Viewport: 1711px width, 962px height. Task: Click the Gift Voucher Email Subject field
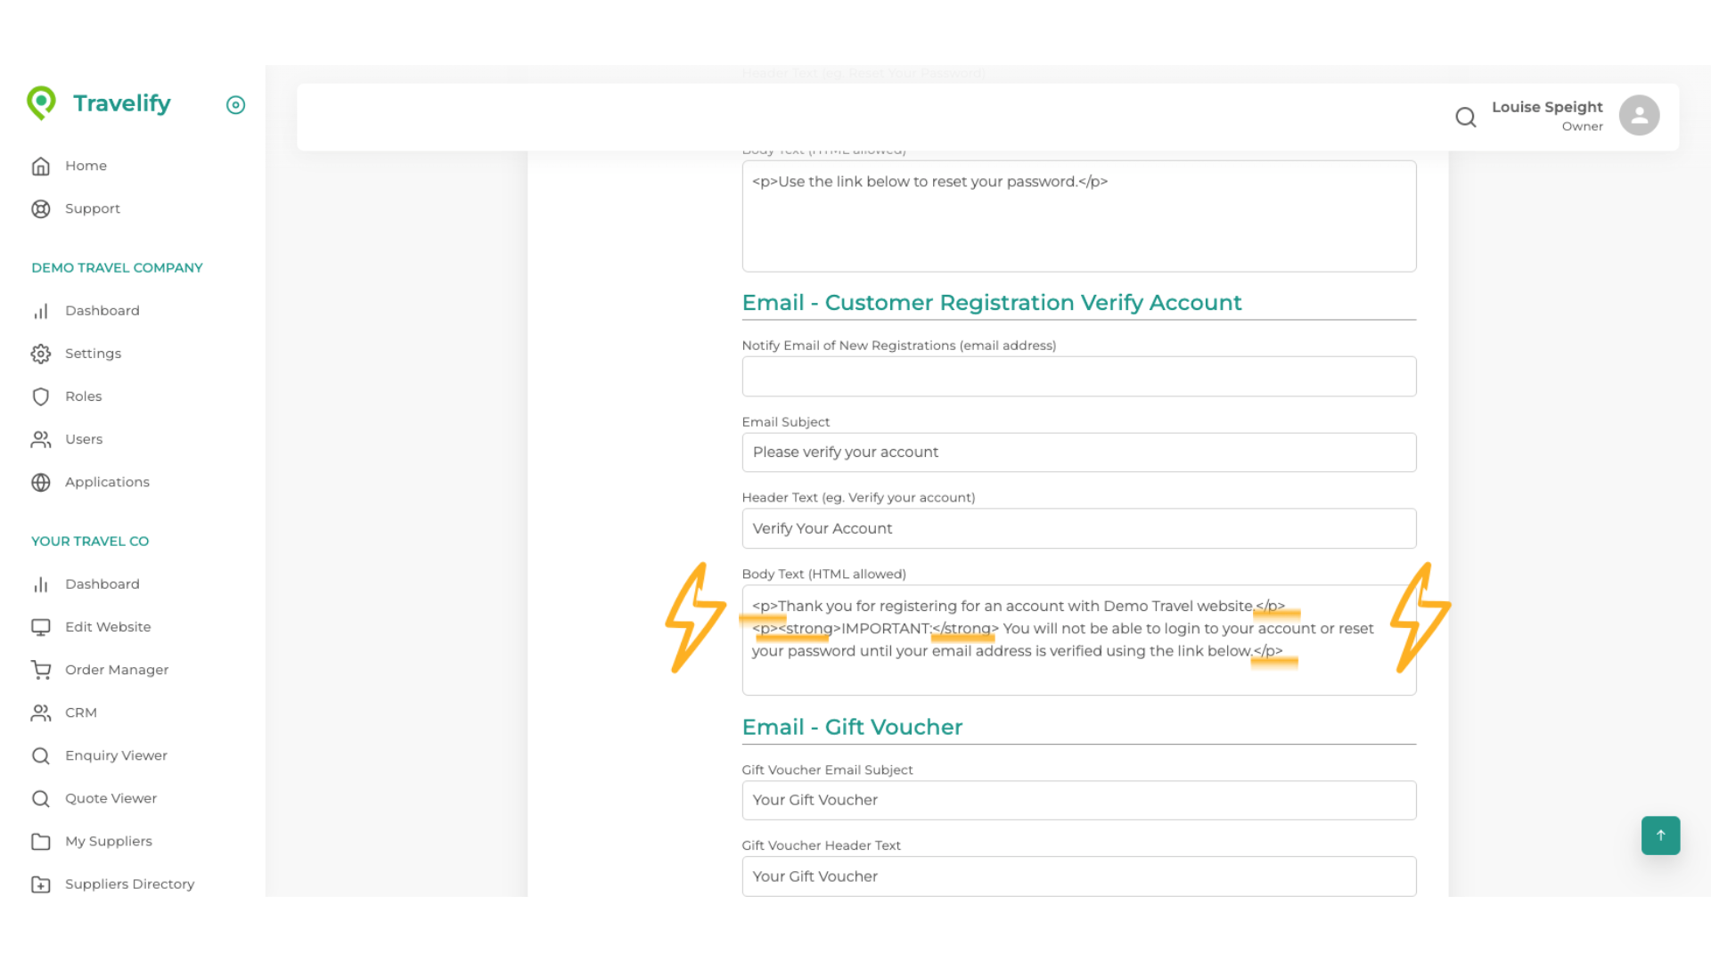pos(1078,800)
